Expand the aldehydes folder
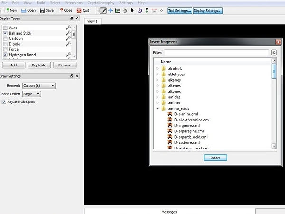Image resolution: width=285 pixels, height=214 pixels. [157, 74]
